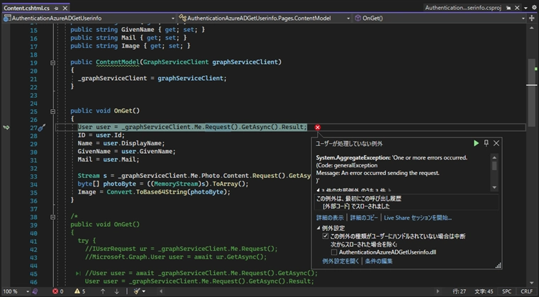Click the MemoryStream cast on line 34

point(177,184)
